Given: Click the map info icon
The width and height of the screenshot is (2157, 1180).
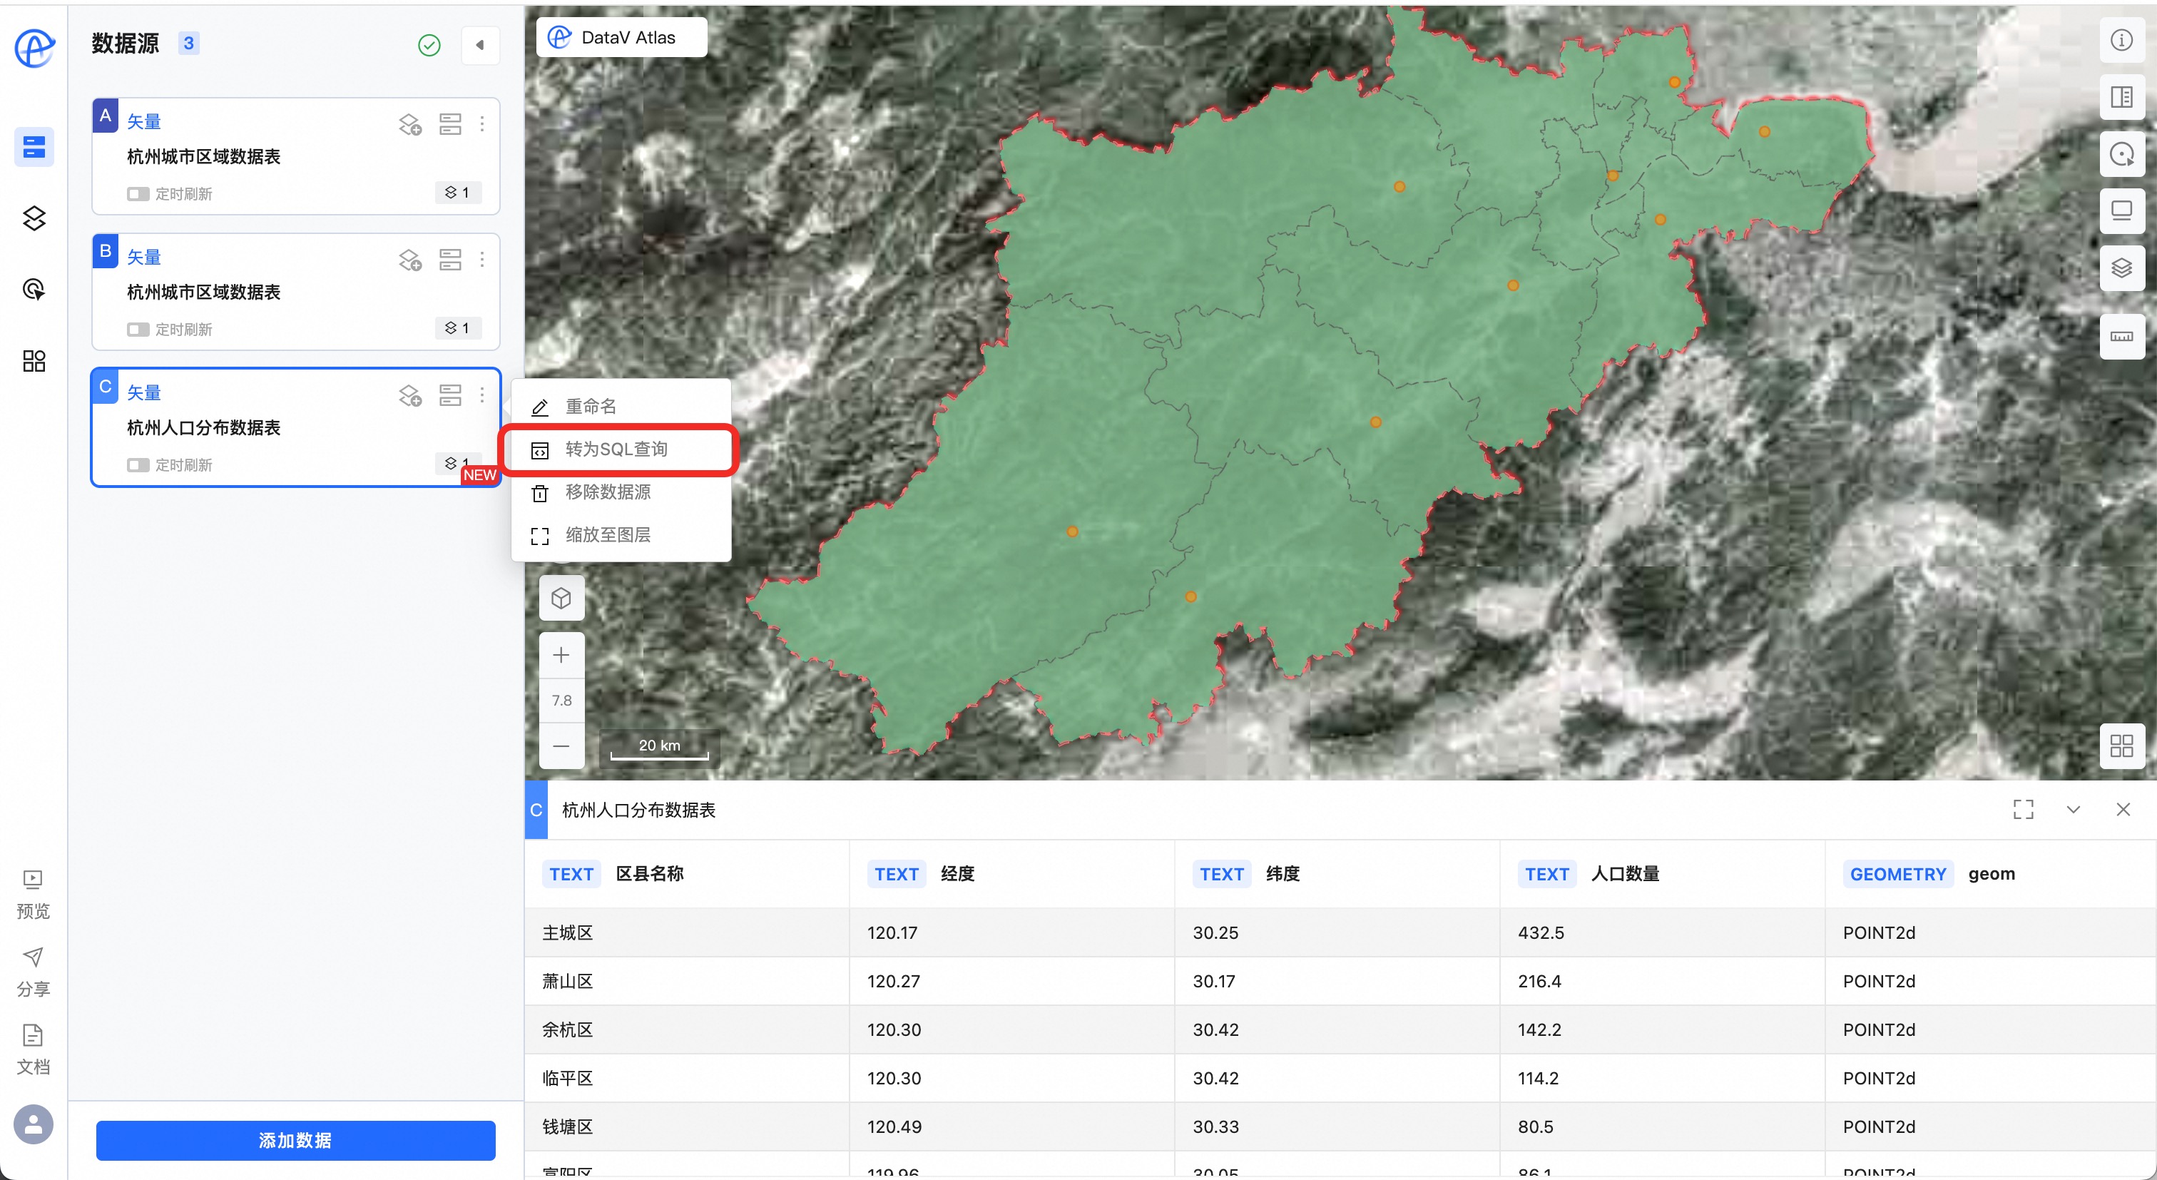Looking at the screenshot, I should 2121,40.
